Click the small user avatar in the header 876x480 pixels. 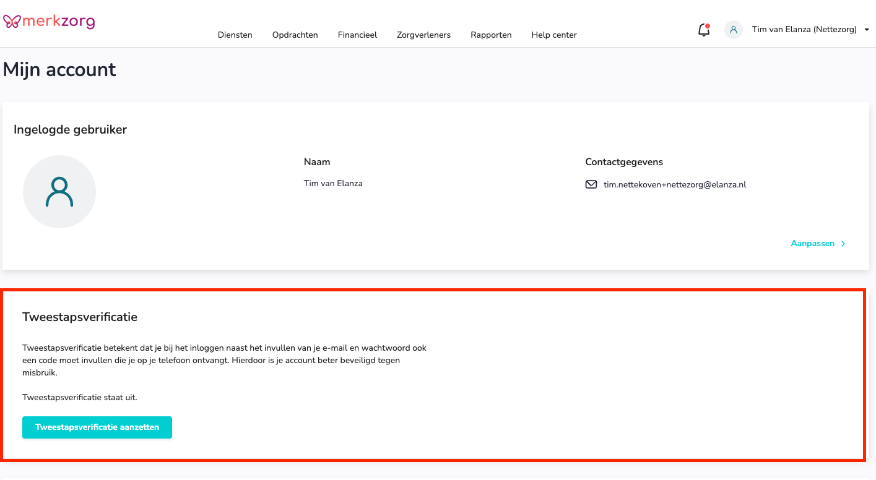point(733,30)
